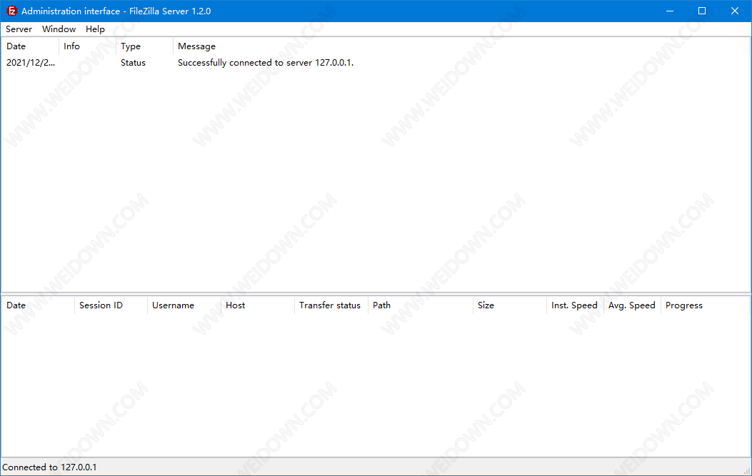Click the Path column header

[x=421, y=305]
